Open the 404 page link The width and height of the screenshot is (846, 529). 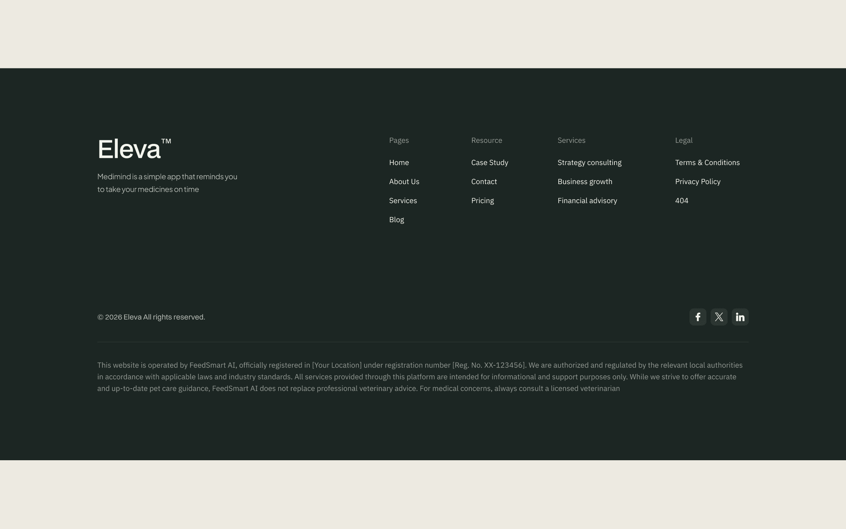(682, 201)
